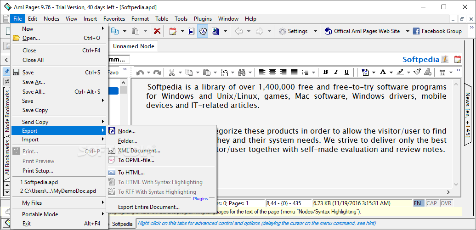Screen dimensions: 476x230
Task: Click the red calendar icon beside the Softpedia title
Action: point(458,60)
